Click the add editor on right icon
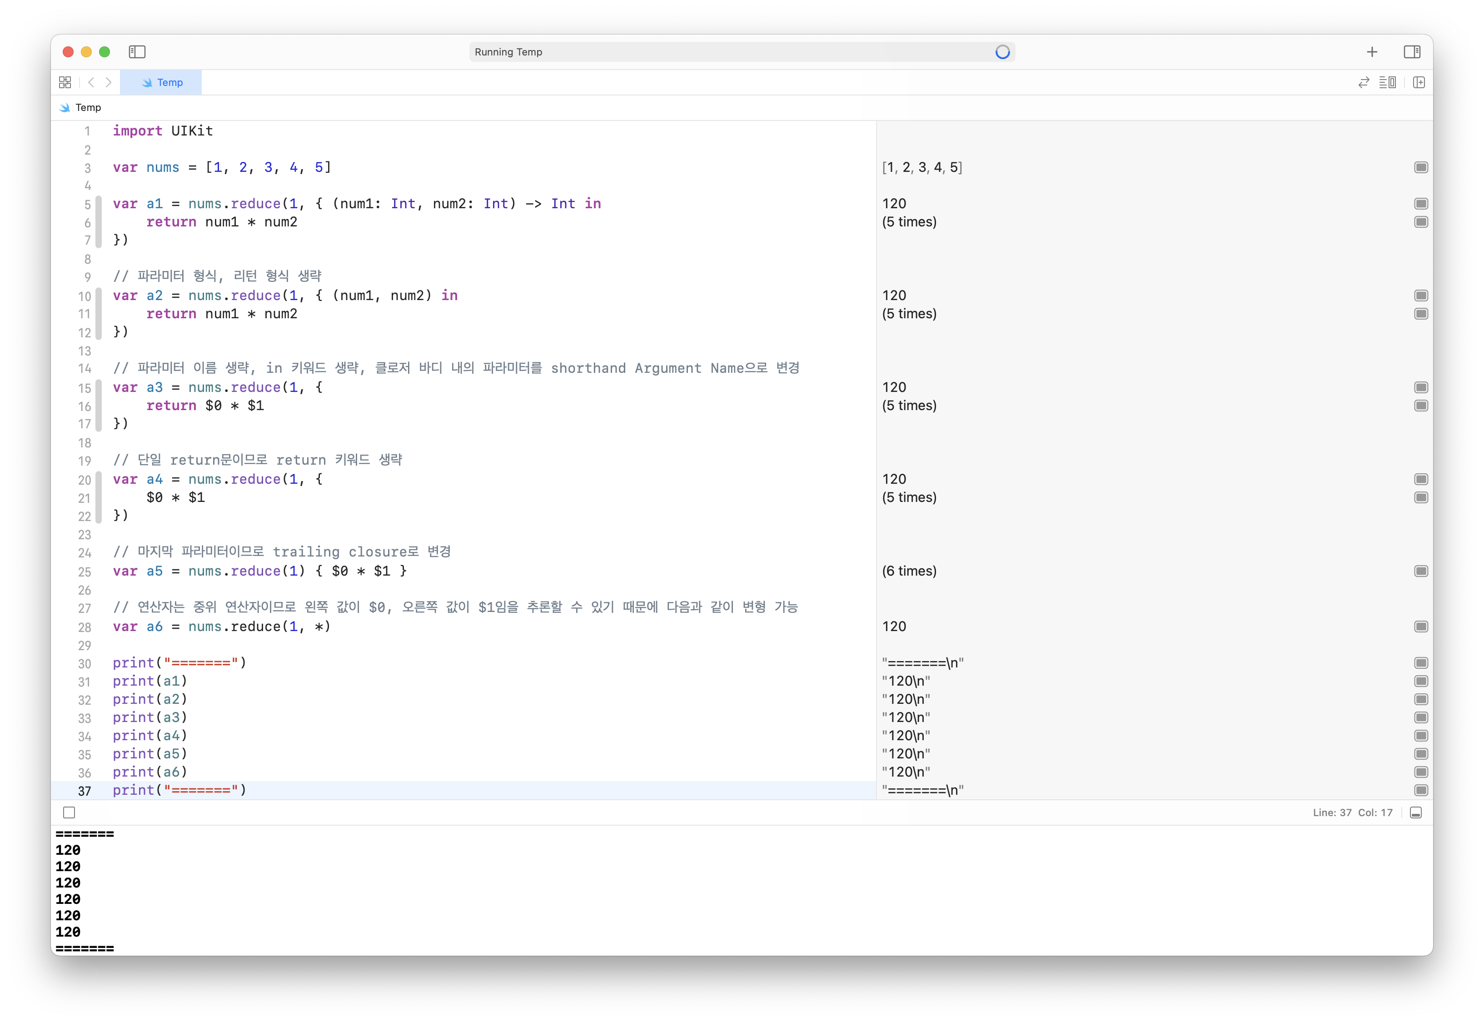The image size is (1484, 1023). [1419, 82]
